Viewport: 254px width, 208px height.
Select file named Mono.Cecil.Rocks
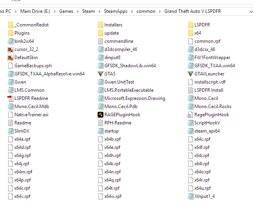[x=213, y=107]
